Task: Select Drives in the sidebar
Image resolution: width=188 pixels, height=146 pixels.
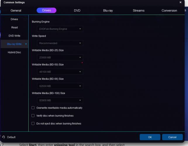Action: (x=14, y=19)
